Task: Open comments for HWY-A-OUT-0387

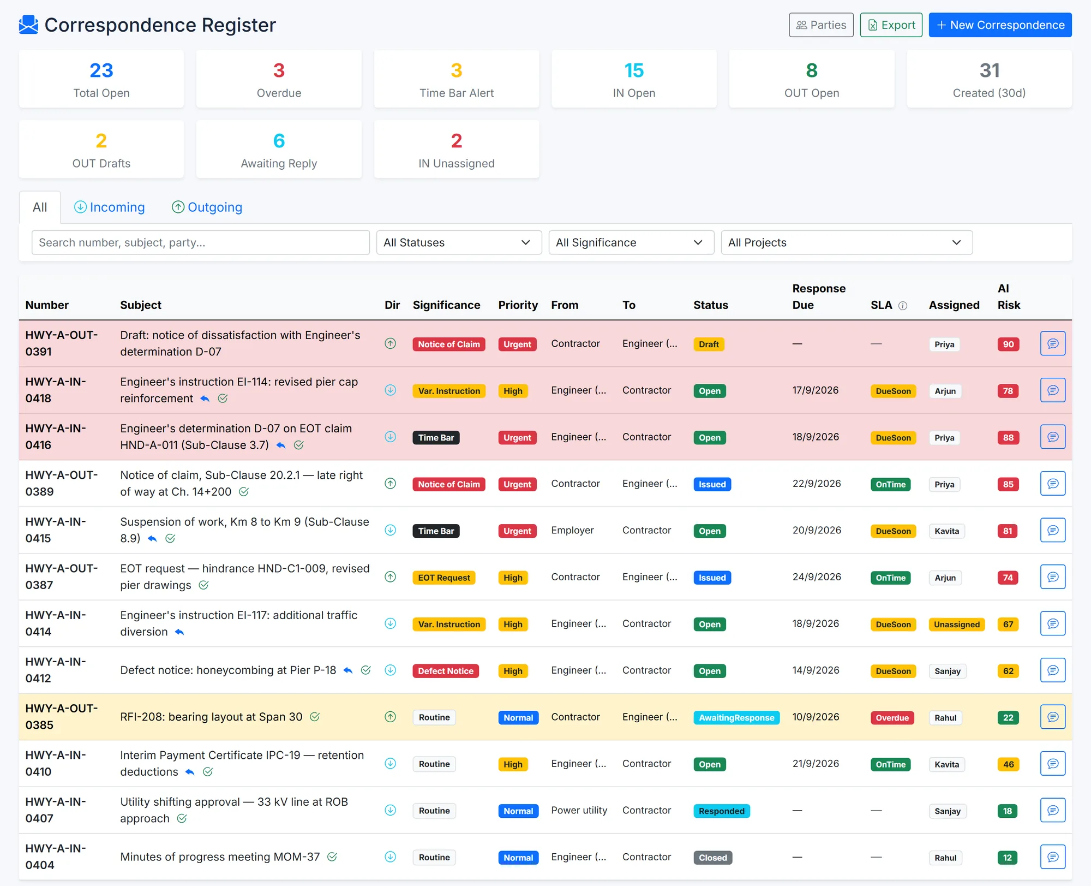Action: coord(1052,577)
